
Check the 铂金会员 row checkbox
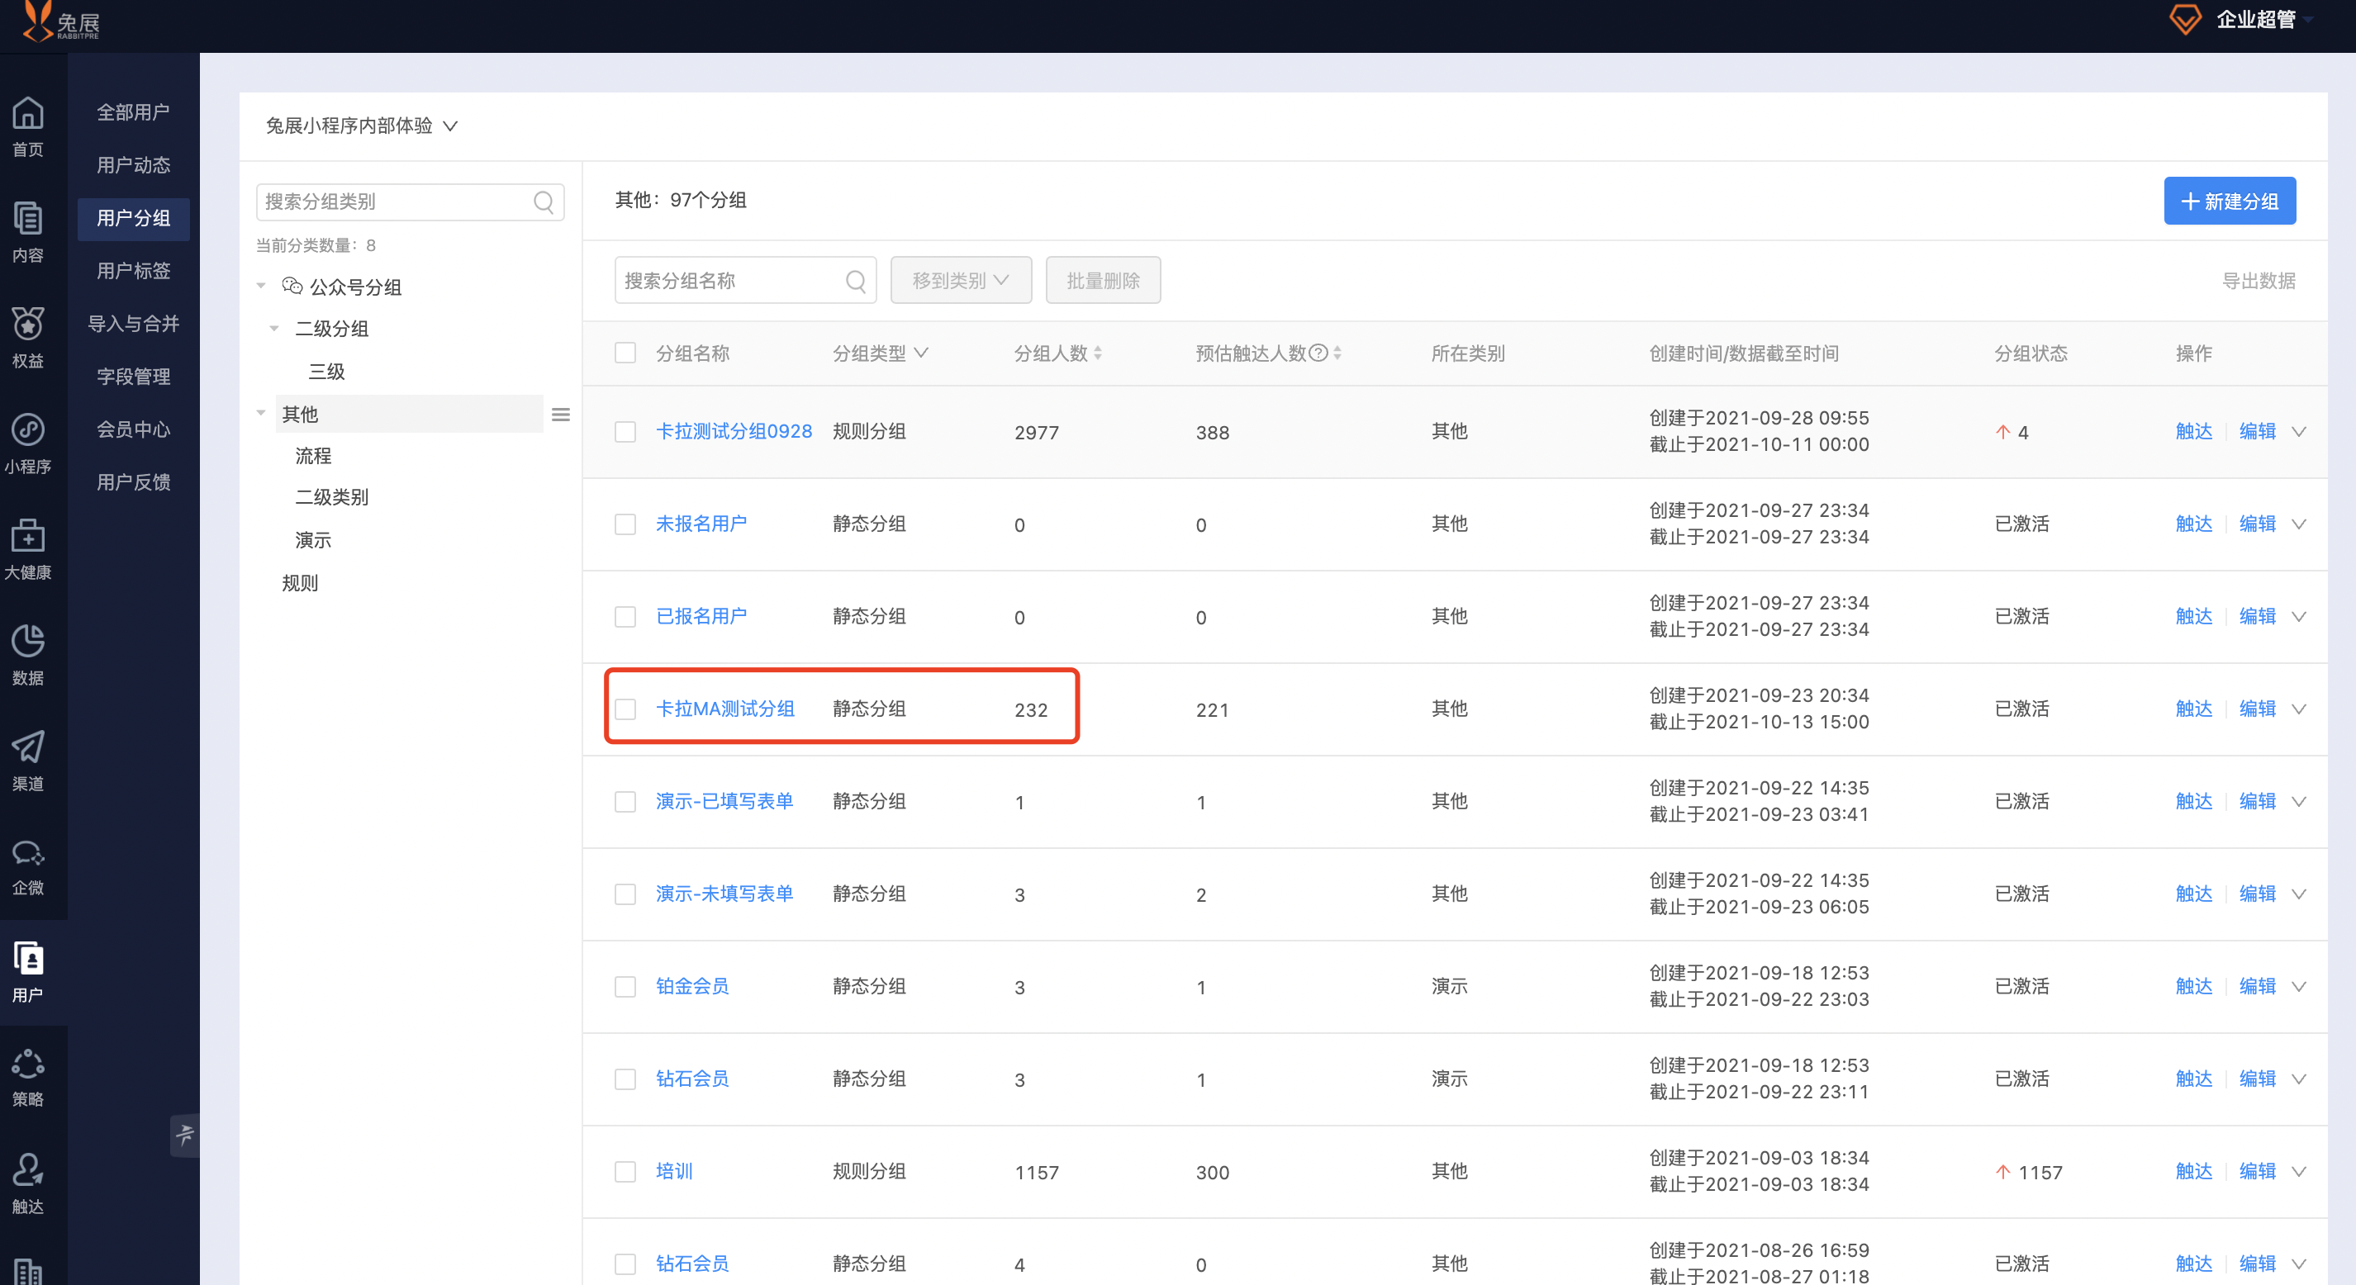pos(625,987)
